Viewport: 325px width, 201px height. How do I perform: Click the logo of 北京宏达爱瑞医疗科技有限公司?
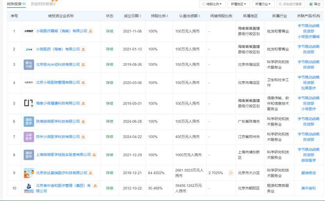(x=29, y=173)
